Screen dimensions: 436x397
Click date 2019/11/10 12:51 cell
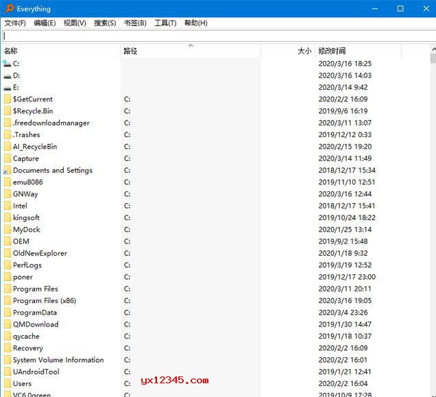[347, 182]
